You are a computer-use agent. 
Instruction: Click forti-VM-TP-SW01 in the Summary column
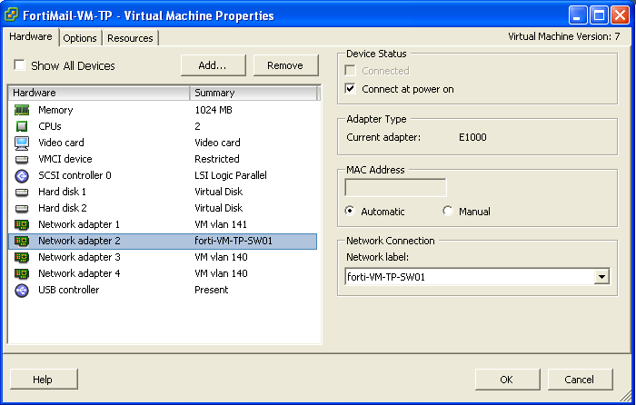(x=234, y=241)
